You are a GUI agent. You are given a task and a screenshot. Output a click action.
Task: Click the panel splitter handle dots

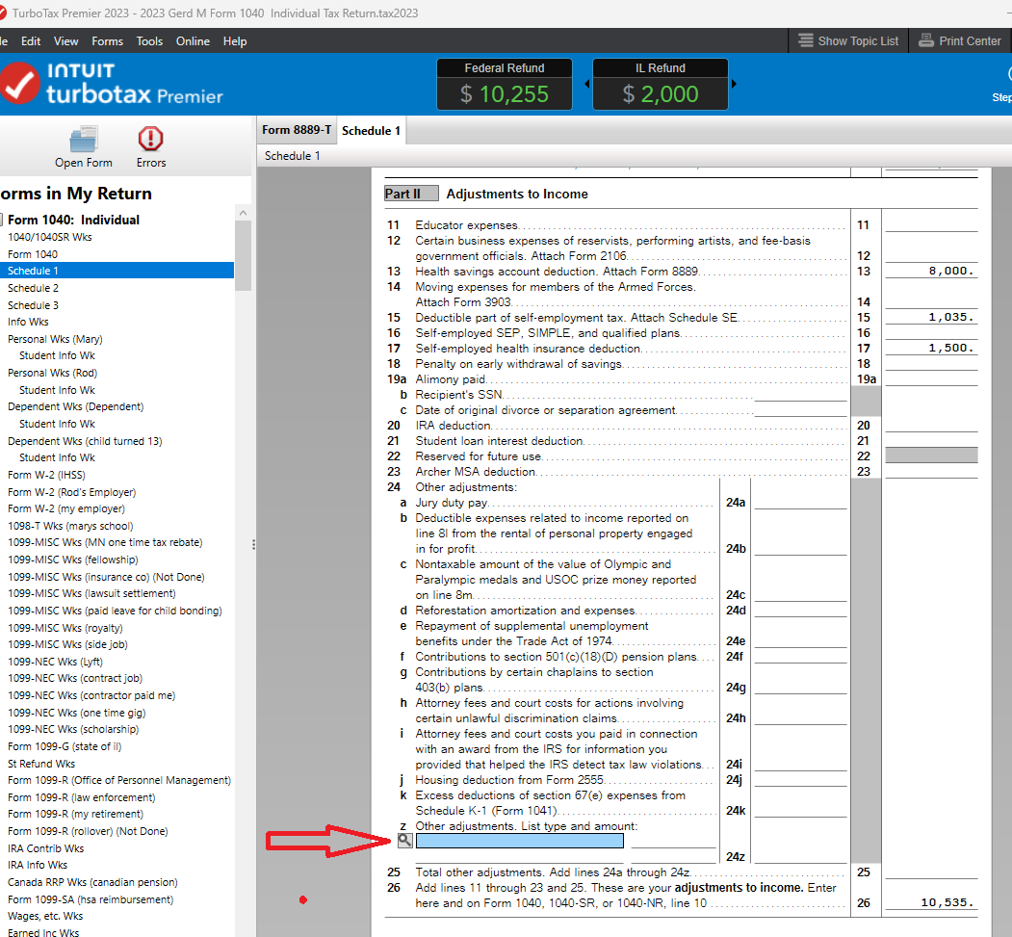253,545
